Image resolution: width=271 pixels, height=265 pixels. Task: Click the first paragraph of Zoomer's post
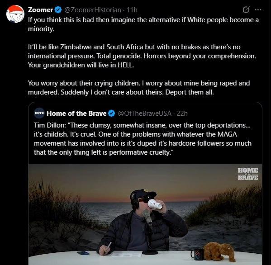(x=143, y=24)
